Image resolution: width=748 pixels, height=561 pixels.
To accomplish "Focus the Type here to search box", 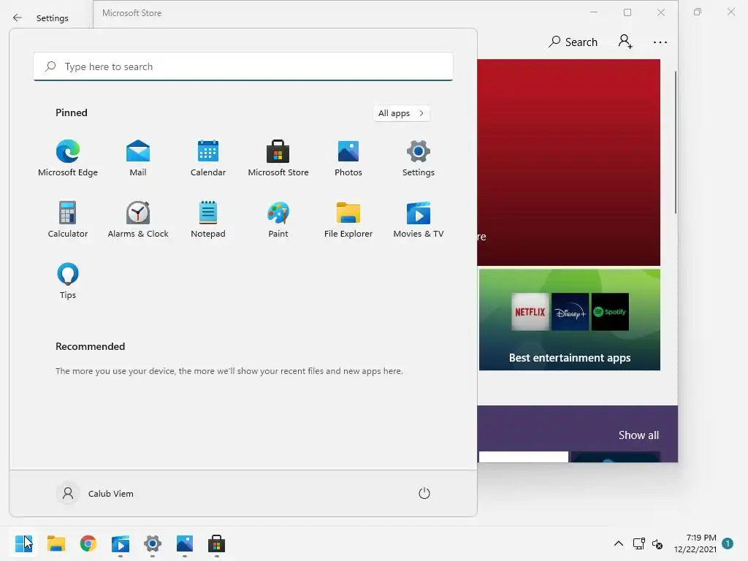I will coord(243,66).
